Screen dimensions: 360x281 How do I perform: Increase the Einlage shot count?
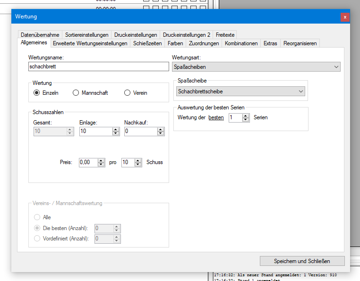116,130
